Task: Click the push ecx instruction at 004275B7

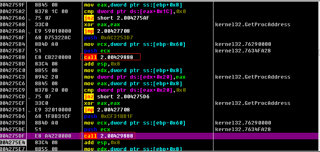Action: pyautogui.click(x=97, y=51)
